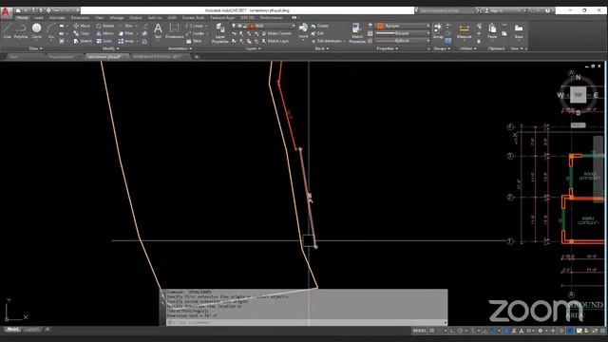The height and width of the screenshot is (342, 608).
Task: Open the layer name dropdown
Action: click(x=264, y=26)
